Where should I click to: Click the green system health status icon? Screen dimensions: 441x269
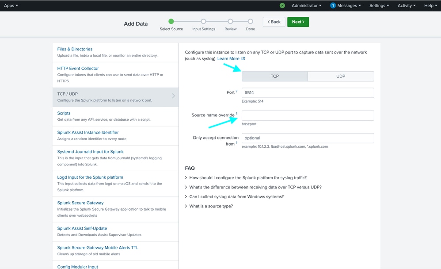(282, 6)
